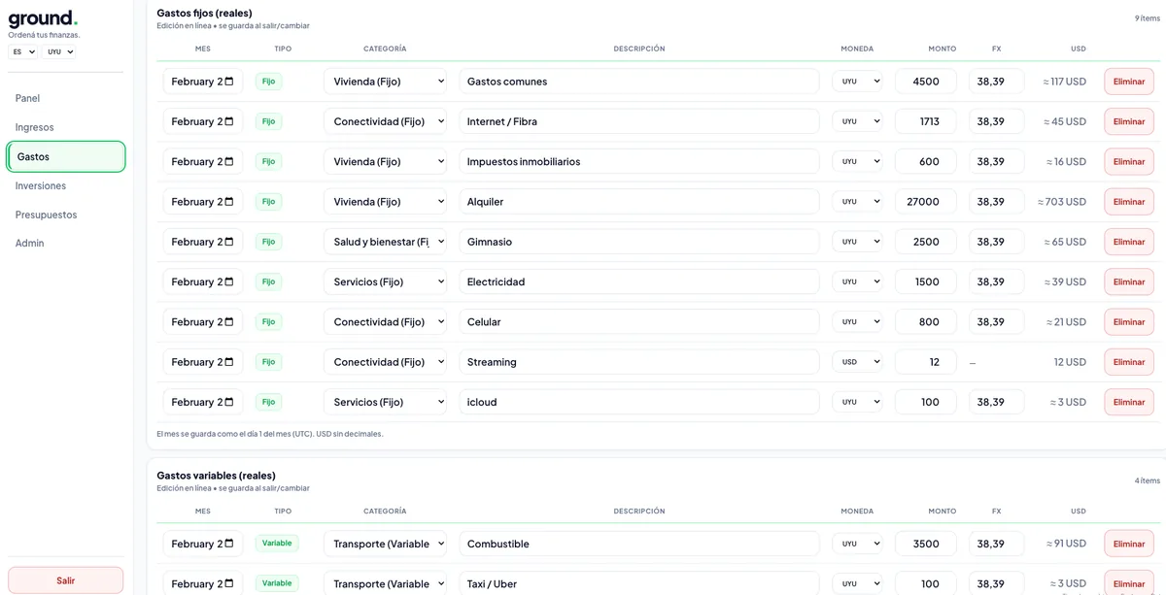This screenshot has width=1166, height=595.
Task: Open currency dropdown for Combustible row
Action: pyautogui.click(x=857, y=544)
